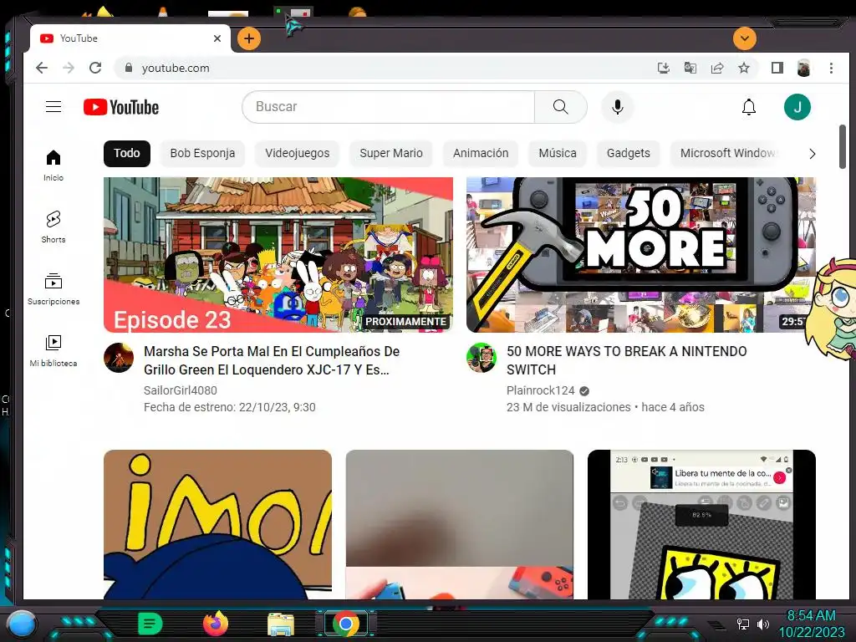Open the blurred Joy-Con video thumbnail
856x642 pixels.
pyautogui.click(x=460, y=525)
